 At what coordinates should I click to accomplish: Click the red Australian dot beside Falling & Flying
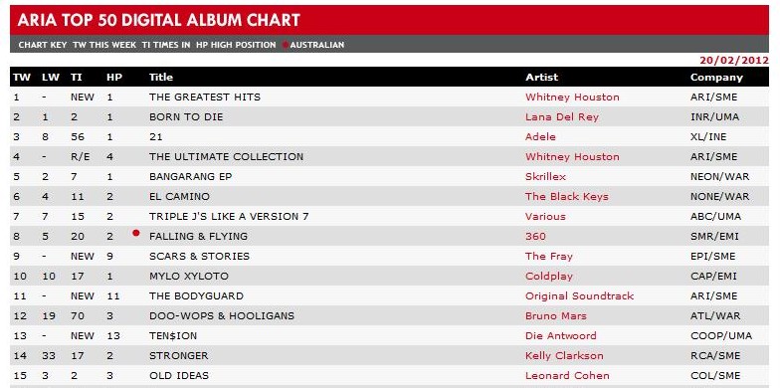tap(136, 233)
